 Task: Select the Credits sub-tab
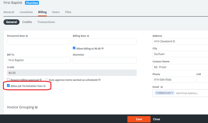tap(27, 22)
